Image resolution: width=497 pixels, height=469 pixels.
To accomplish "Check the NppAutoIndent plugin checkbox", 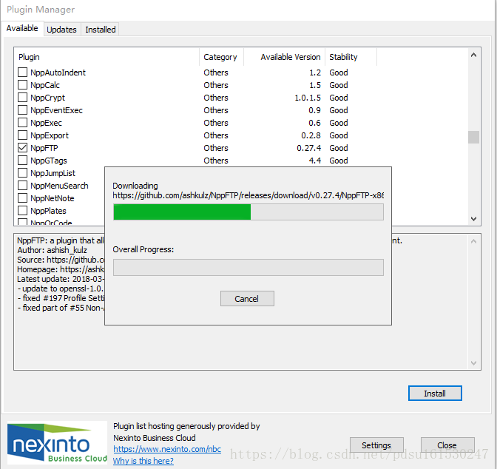I will point(22,72).
